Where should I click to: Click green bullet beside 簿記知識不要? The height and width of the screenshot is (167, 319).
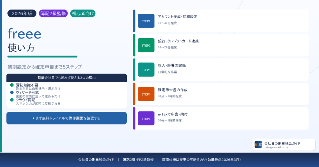(12, 85)
